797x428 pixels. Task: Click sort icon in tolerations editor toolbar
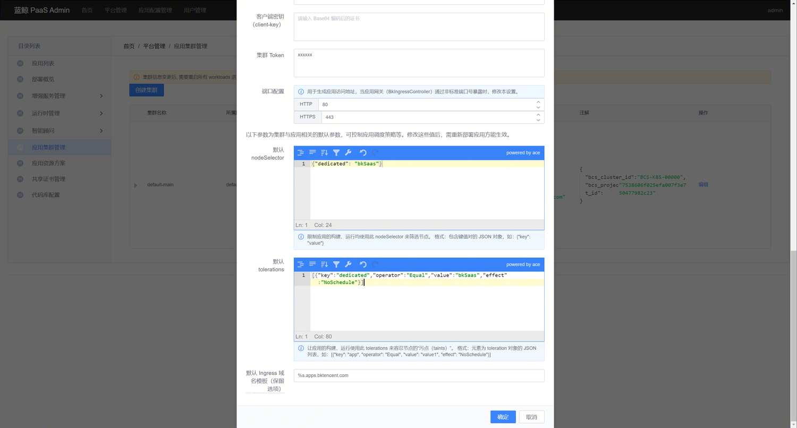point(324,264)
